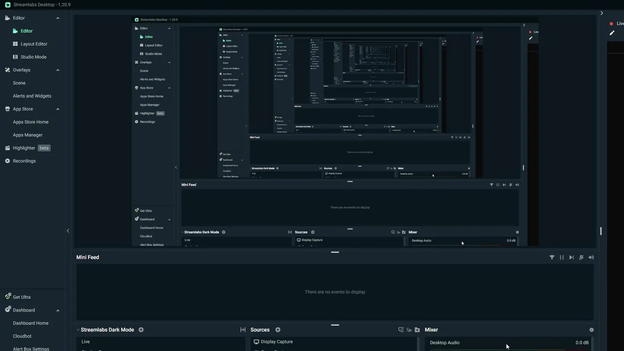Click the Mixer panel title
The height and width of the screenshot is (351, 624).
(431, 330)
